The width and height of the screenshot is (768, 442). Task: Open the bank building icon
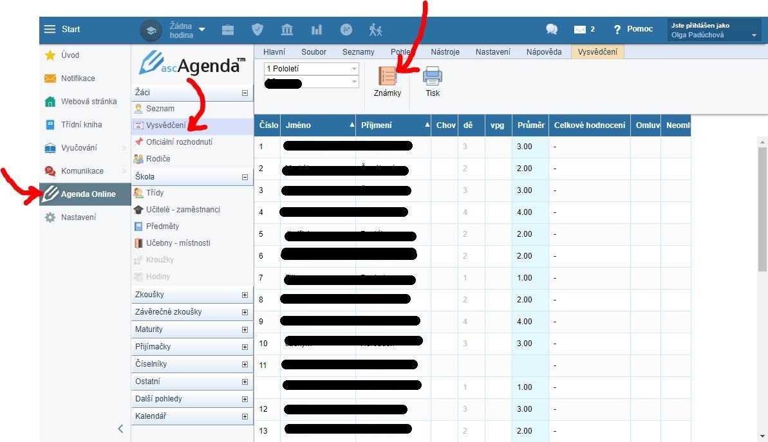click(287, 30)
